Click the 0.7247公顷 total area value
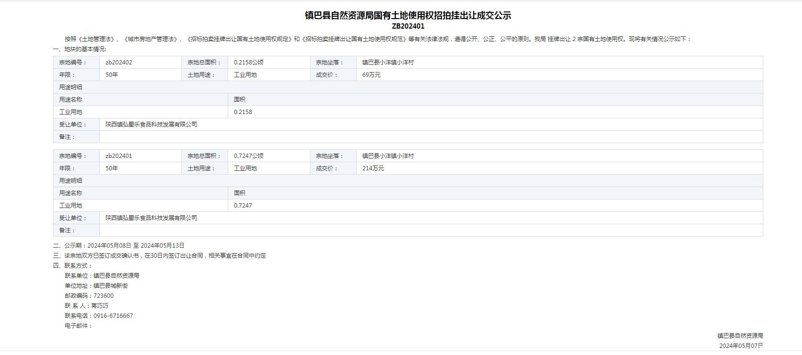The height and width of the screenshot is (355, 802). tap(248, 156)
